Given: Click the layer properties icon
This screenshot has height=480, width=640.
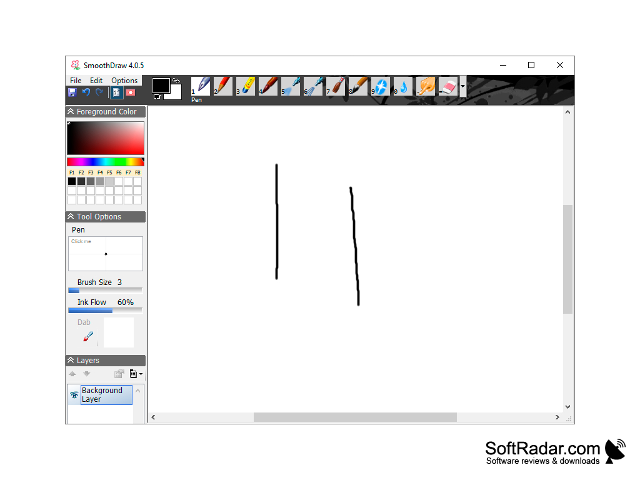Looking at the screenshot, I should [x=119, y=374].
